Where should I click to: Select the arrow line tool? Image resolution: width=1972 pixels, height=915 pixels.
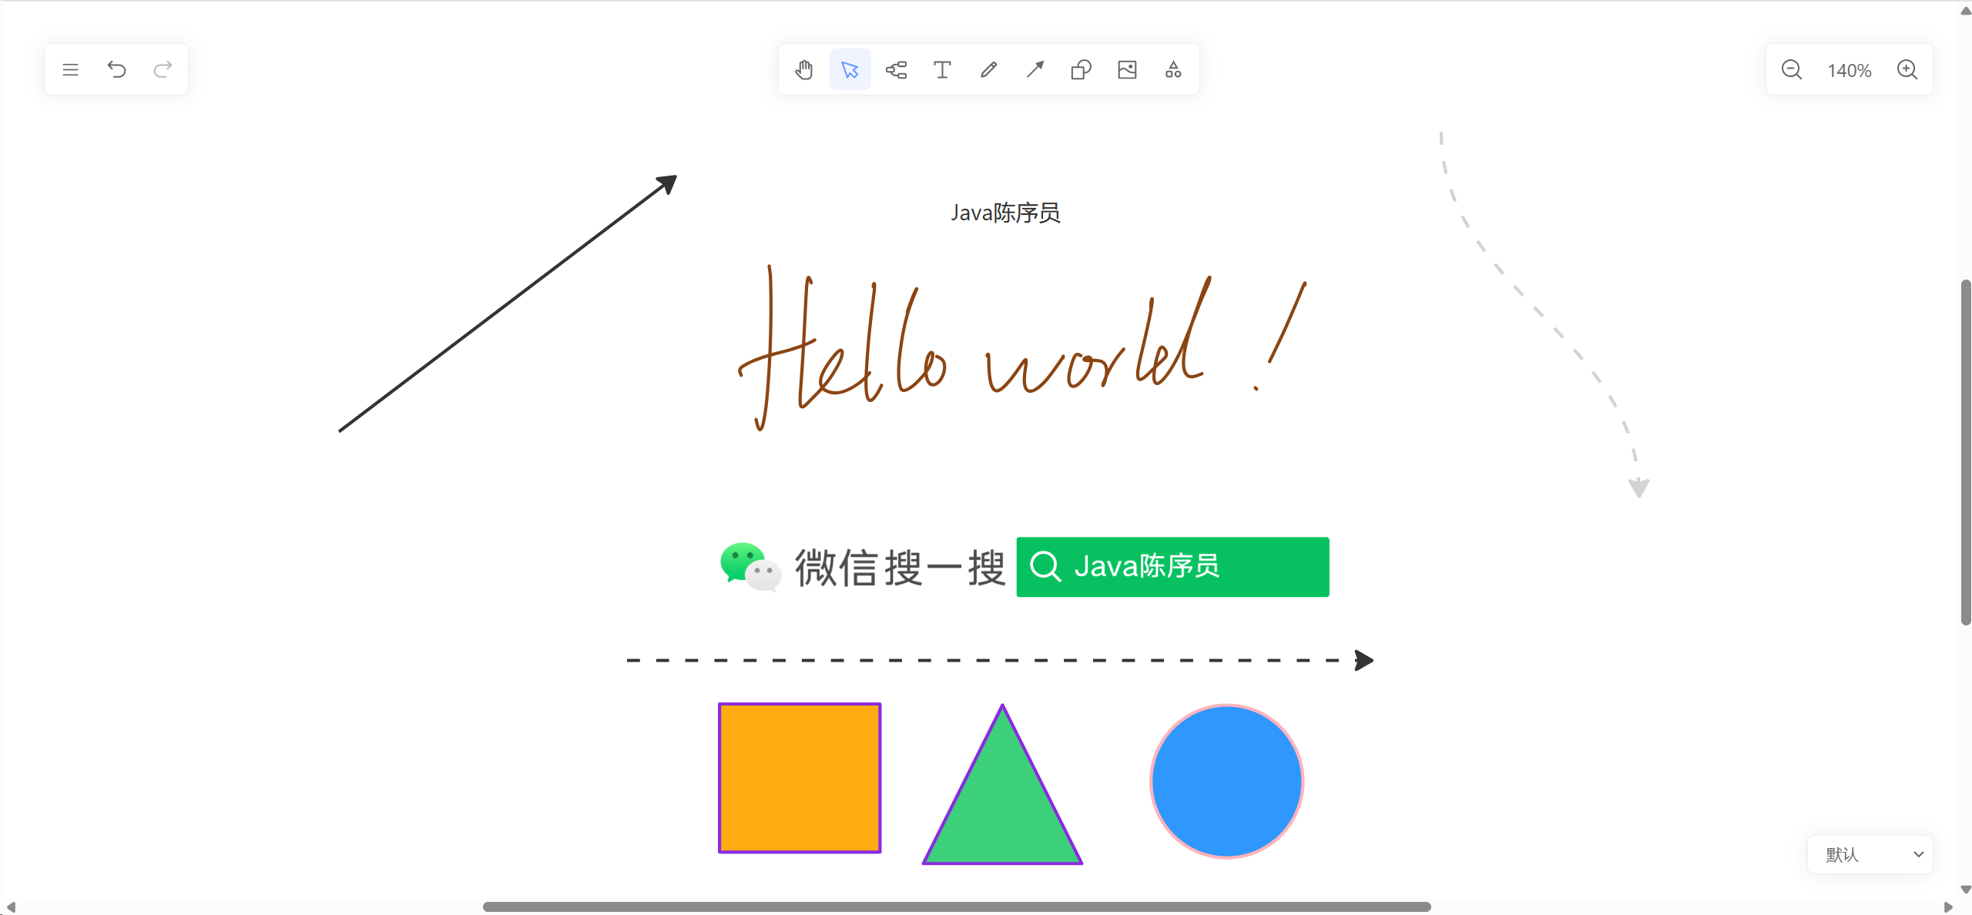1035,70
